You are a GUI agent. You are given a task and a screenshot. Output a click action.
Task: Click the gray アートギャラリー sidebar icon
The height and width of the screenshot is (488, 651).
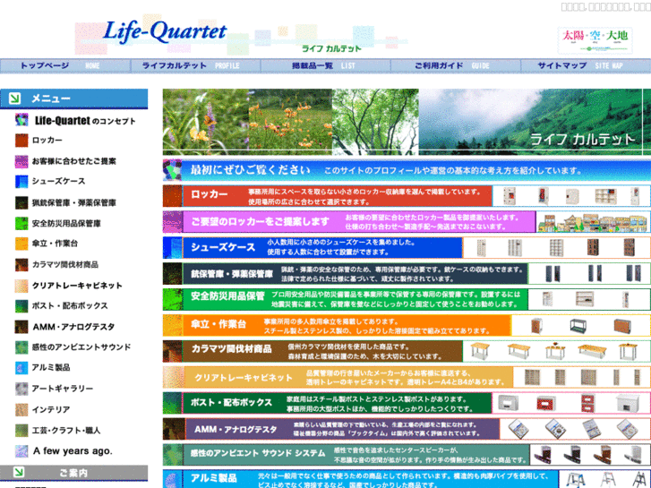point(21,389)
